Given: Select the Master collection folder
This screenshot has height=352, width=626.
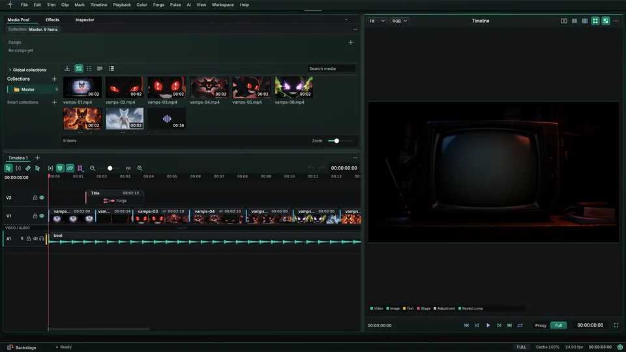Looking at the screenshot, I should tap(33, 89).
